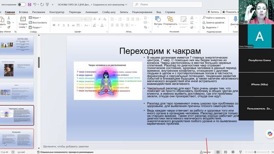
Task: Increase font size icon
Action: [x=95, y=19]
